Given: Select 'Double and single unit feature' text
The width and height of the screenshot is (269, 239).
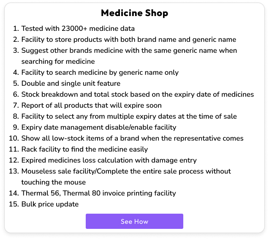Looking at the screenshot, I should pos(71,84).
